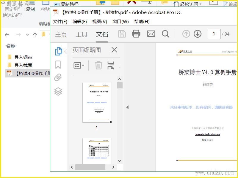Click the thumbnail vertical scrollbar thumb
The image size is (238, 178).
(x=120, y=85)
